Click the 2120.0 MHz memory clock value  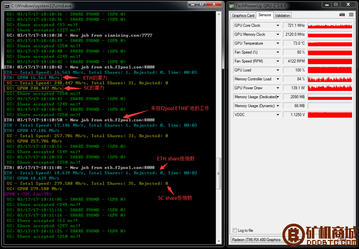point(295,34)
